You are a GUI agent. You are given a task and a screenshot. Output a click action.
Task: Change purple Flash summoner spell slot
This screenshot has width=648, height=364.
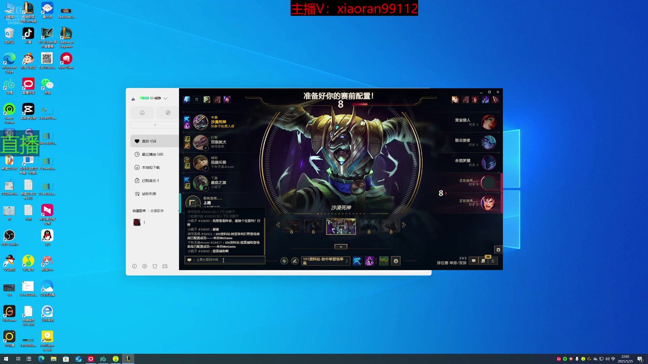(x=369, y=261)
